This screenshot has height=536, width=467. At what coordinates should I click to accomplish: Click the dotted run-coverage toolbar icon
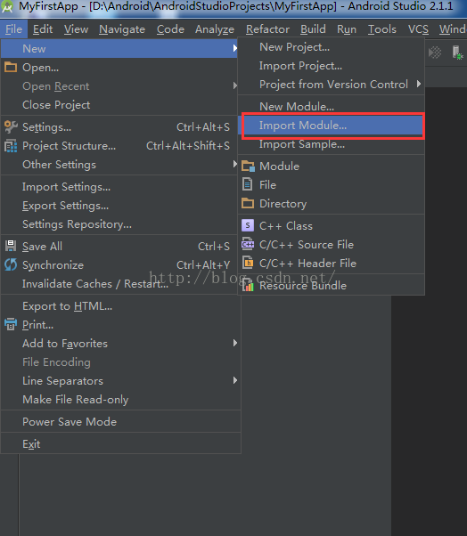point(435,53)
